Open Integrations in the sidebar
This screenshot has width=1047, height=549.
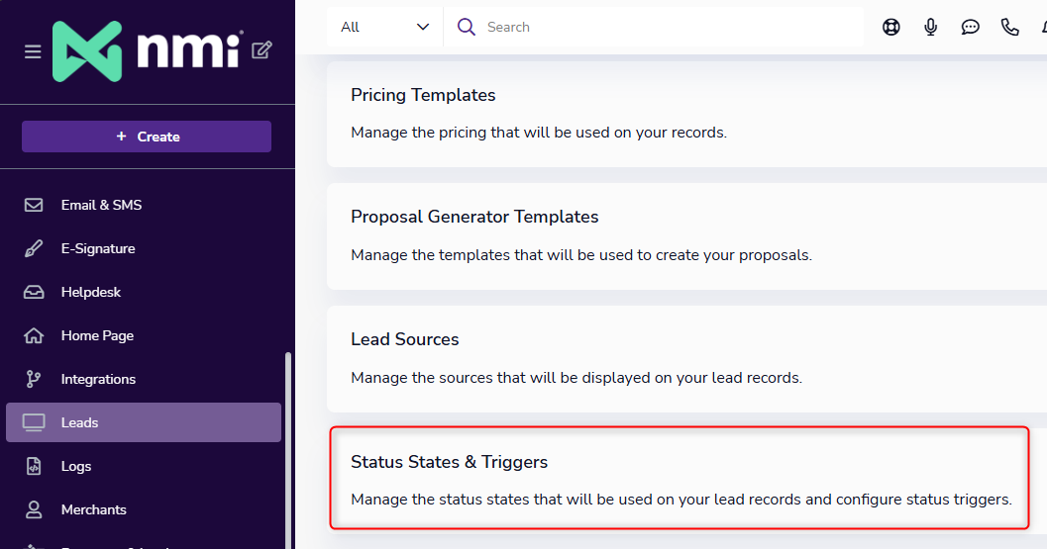point(98,379)
